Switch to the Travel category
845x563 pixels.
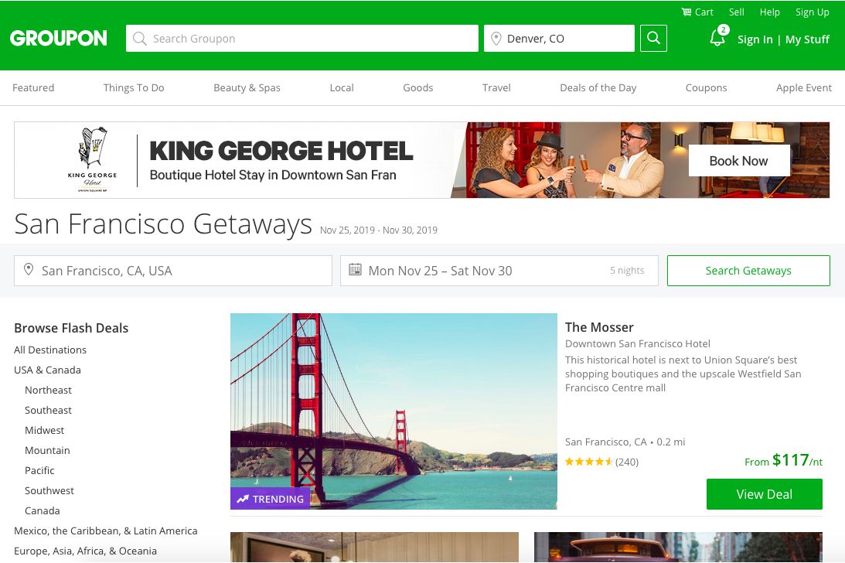(496, 88)
